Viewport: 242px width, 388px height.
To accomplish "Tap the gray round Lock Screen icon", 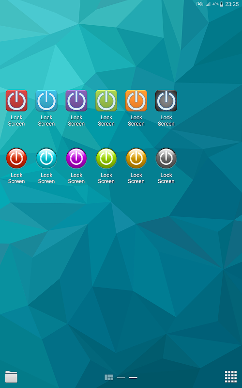I will pyautogui.click(x=166, y=159).
